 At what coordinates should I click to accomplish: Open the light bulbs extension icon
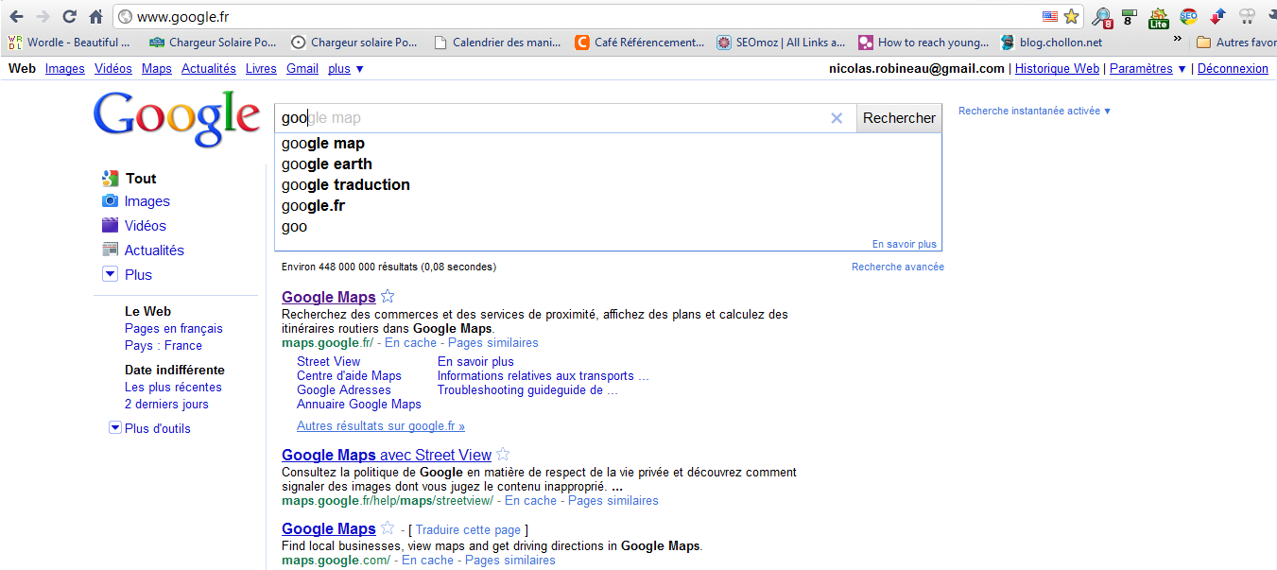(1247, 16)
